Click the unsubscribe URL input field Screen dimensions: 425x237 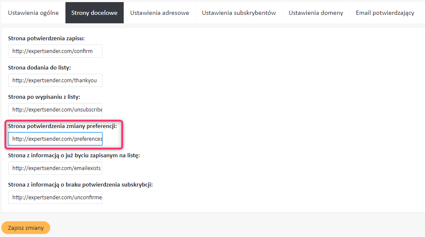point(55,109)
